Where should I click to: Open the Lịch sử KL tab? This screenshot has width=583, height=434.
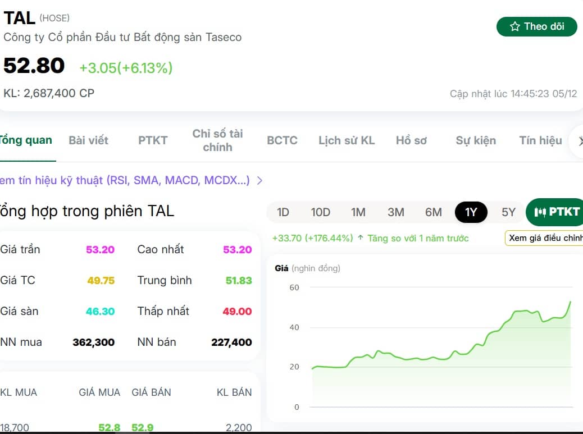347,141
